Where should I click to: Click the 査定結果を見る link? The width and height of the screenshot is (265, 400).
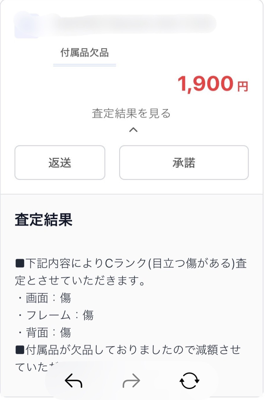coord(131,113)
